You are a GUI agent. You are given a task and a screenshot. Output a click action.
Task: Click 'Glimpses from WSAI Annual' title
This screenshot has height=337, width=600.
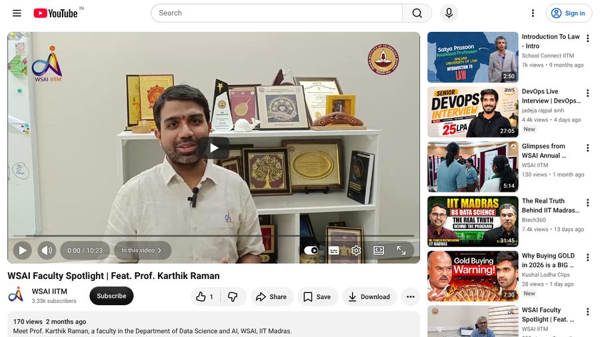tap(544, 151)
